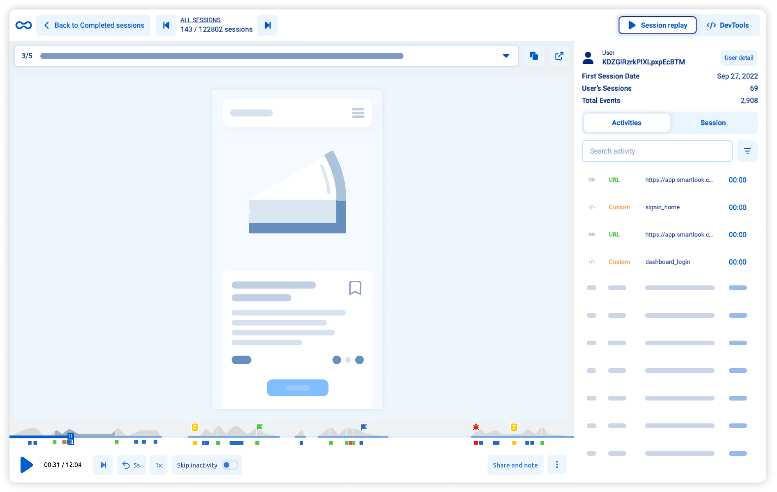Click the user avatar icon

588,58
